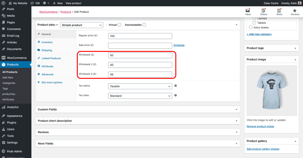Image resolution: width=303 pixels, height=158 pixels.
Task: Switch to the Inventory tab
Action: tap(47, 42)
